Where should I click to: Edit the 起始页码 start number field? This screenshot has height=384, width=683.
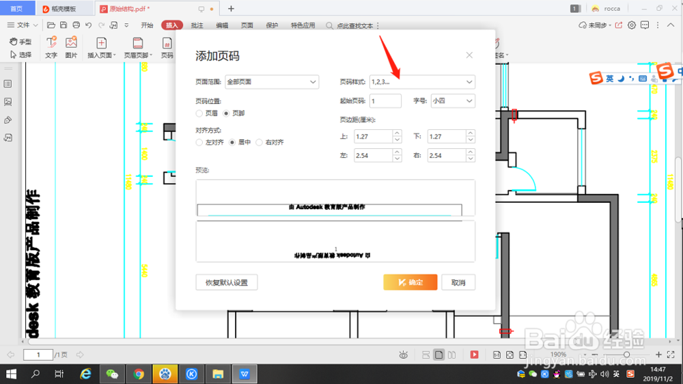(385, 101)
